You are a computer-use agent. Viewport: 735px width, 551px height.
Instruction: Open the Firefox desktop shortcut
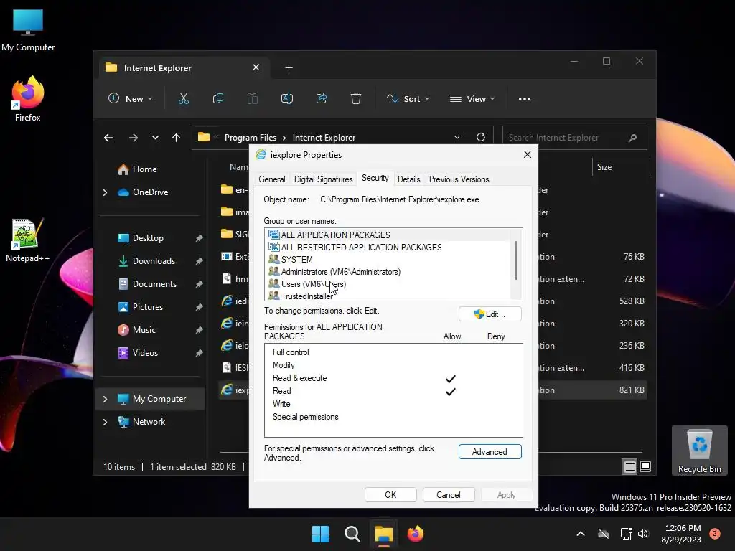(x=28, y=99)
